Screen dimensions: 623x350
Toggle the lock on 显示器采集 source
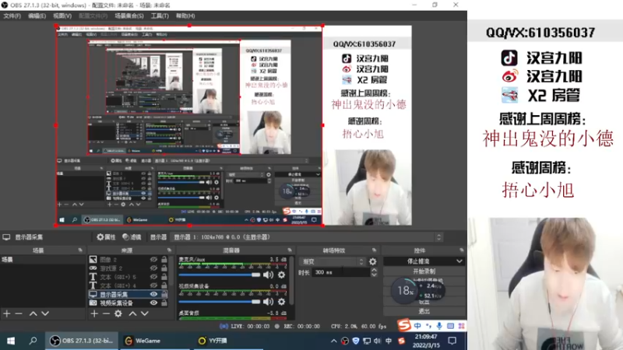coord(164,294)
